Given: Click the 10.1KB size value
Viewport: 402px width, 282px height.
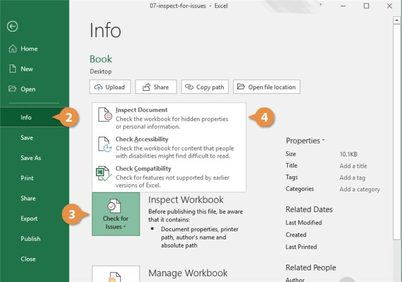Looking at the screenshot, I should [348, 154].
